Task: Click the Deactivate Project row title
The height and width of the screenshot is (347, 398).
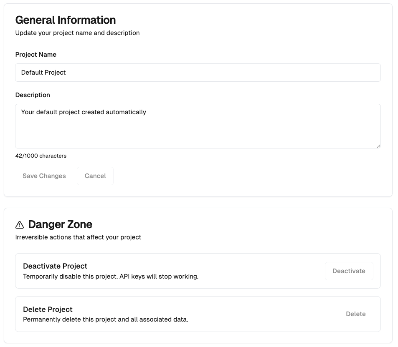Action: [55, 266]
